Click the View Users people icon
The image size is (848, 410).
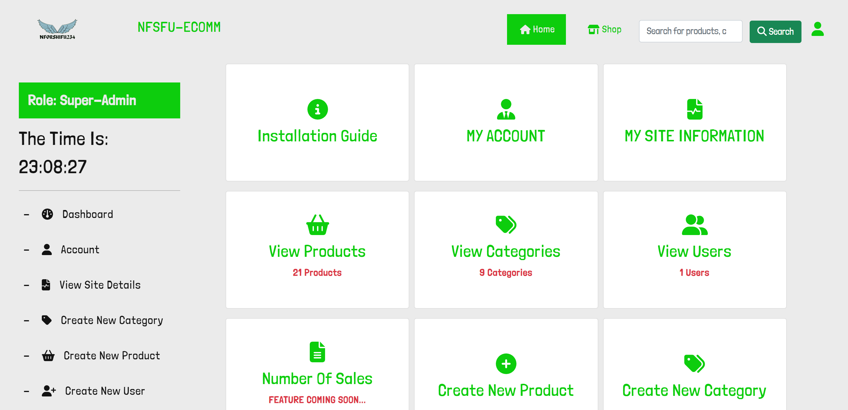click(694, 225)
